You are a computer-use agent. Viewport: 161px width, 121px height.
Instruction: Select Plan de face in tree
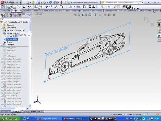click(x=11, y=34)
